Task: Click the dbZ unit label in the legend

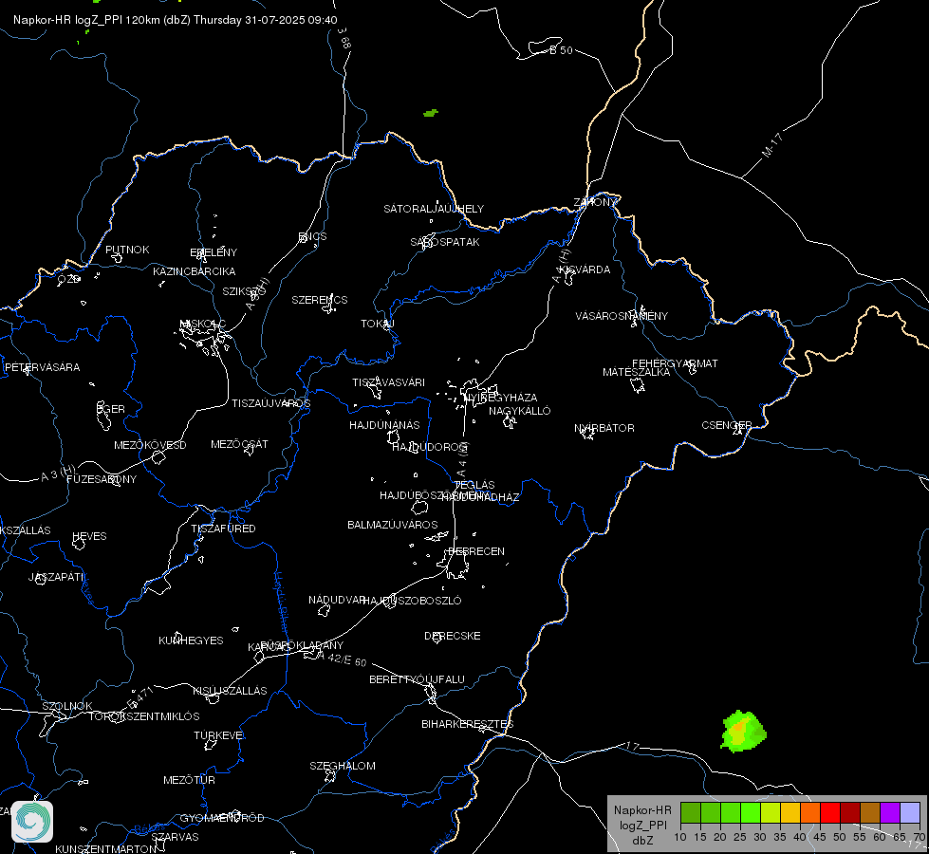Action: 642,841
